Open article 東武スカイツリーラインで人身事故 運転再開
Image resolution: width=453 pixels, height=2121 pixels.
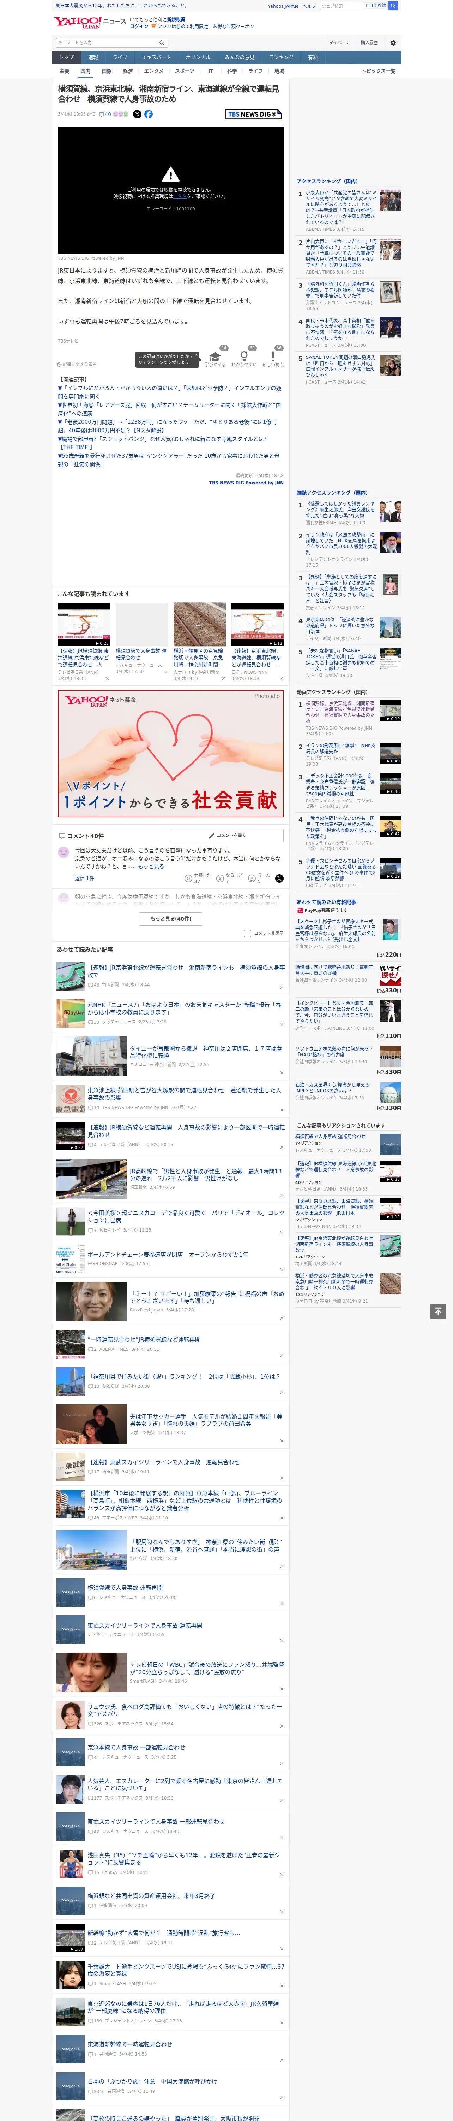click(x=145, y=1625)
